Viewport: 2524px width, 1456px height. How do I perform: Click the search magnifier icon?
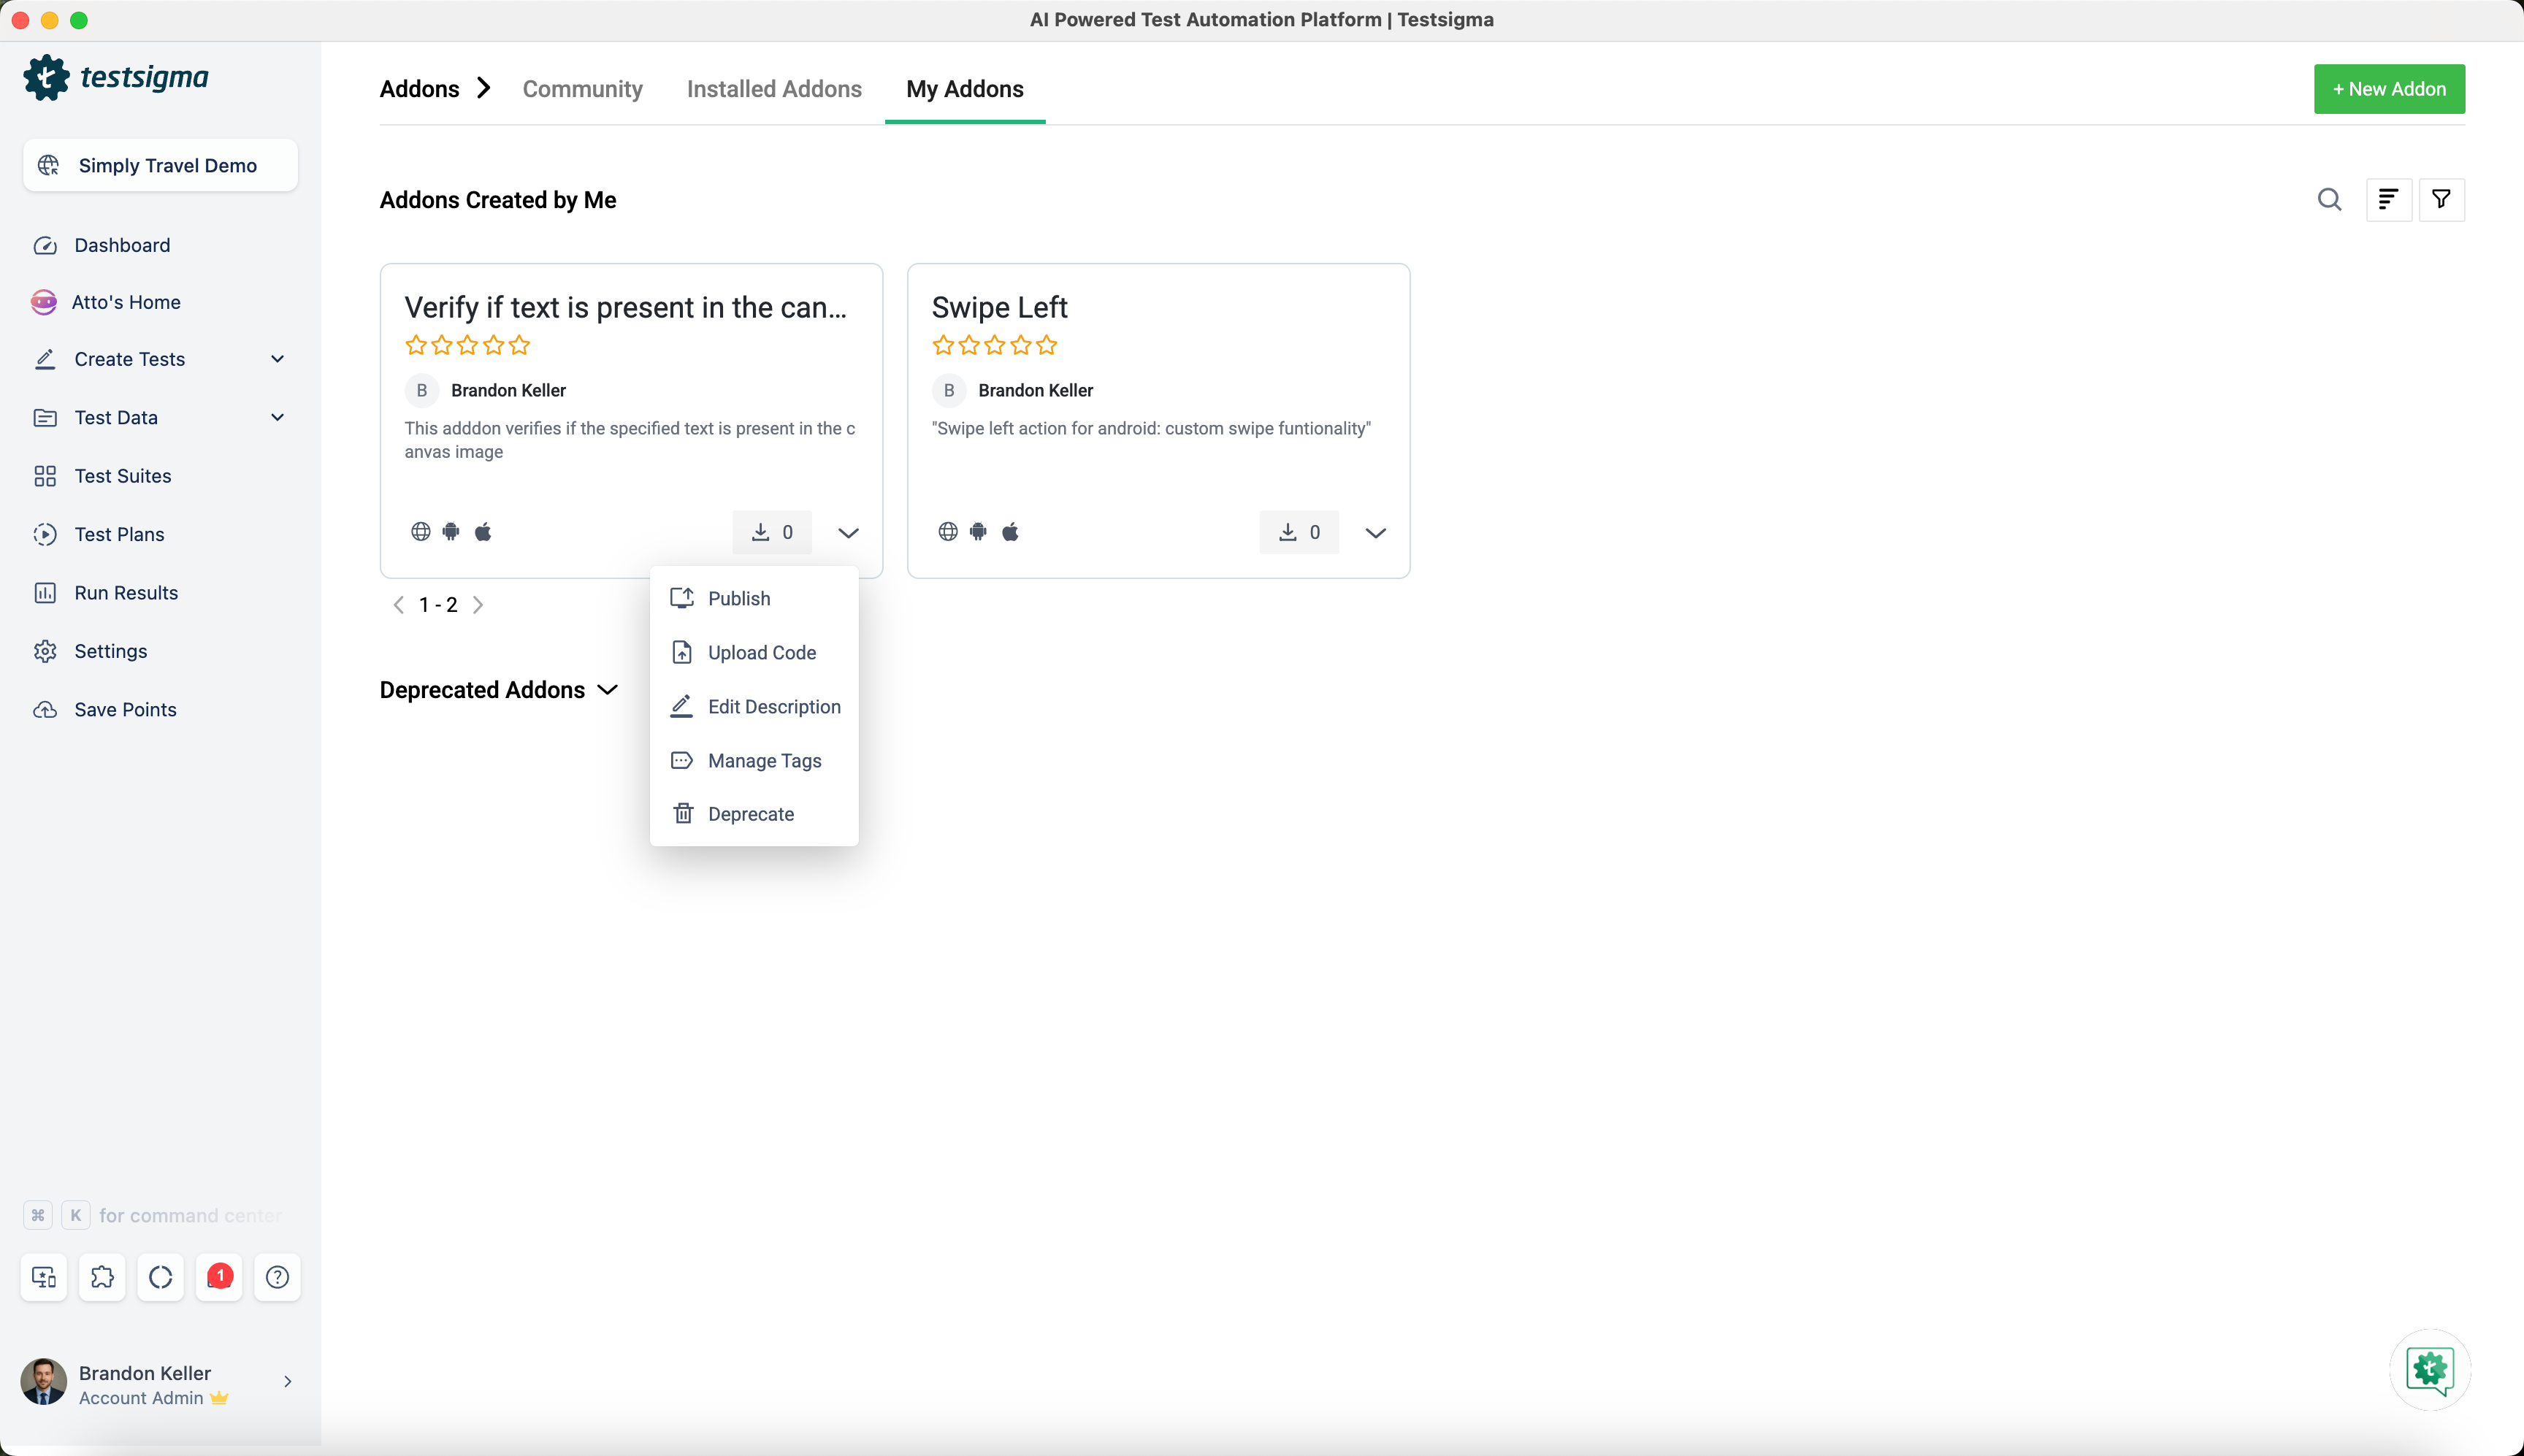click(x=2329, y=200)
